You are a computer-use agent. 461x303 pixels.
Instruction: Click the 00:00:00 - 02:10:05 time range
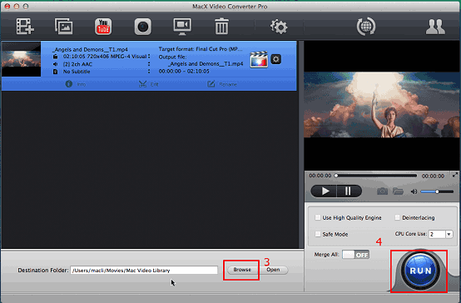click(x=184, y=72)
